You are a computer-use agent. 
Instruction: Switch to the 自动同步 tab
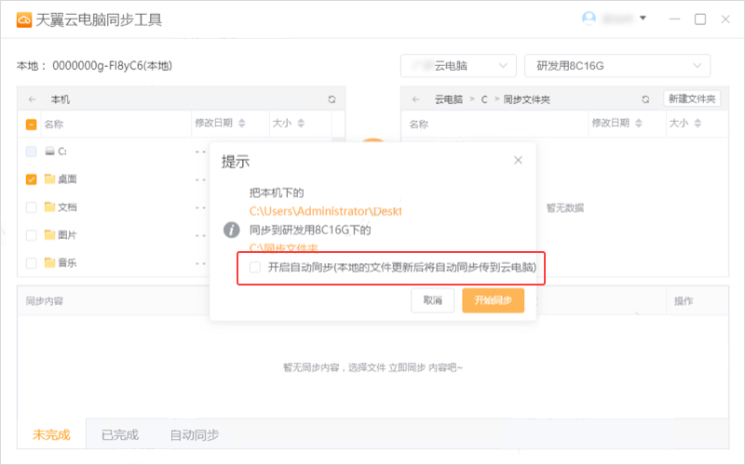click(x=195, y=434)
